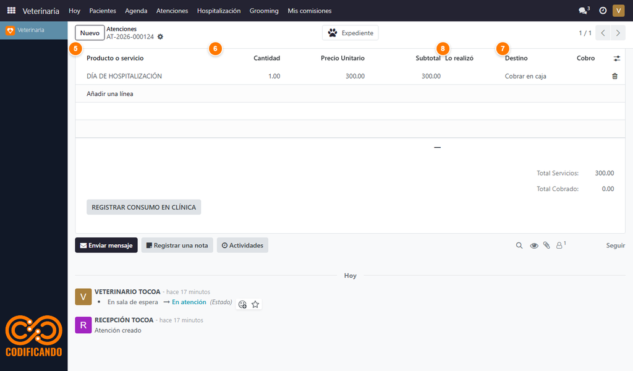Toggle the eye visibility icon in chatter

tap(533, 245)
